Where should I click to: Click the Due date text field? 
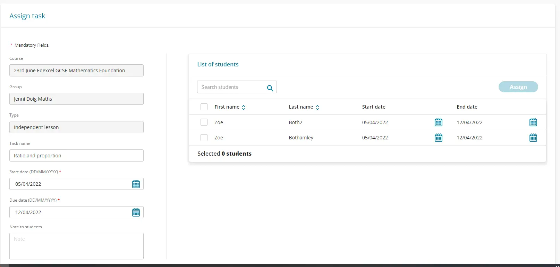tap(69, 212)
